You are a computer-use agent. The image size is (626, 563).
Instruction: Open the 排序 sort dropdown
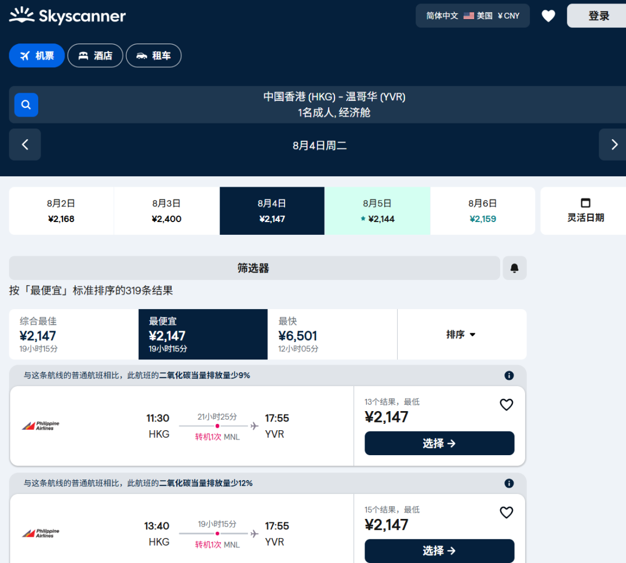(x=461, y=335)
